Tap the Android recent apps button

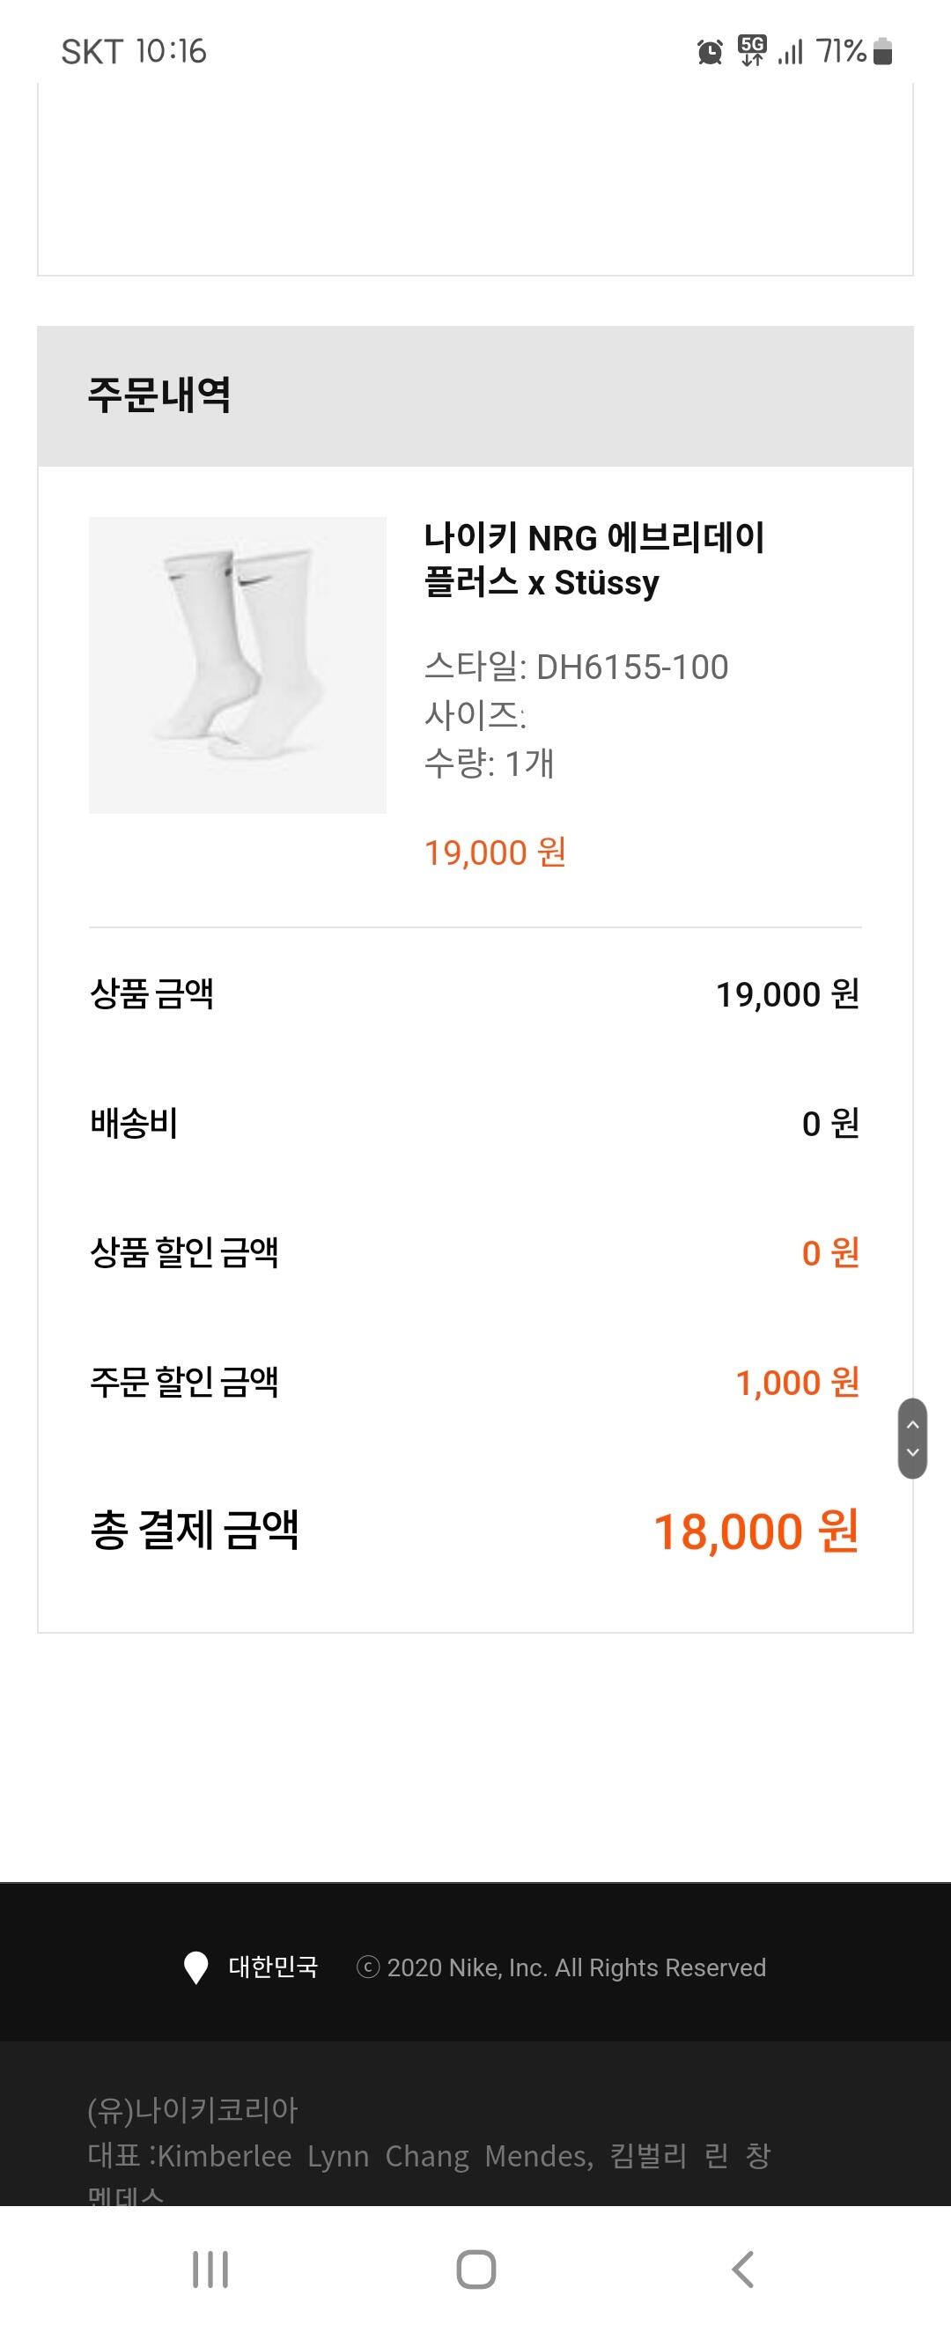(x=210, y=2269)
